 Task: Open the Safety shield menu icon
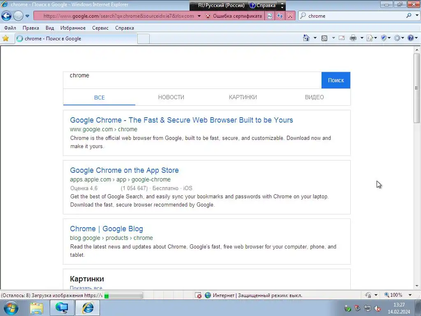point(386,38)
